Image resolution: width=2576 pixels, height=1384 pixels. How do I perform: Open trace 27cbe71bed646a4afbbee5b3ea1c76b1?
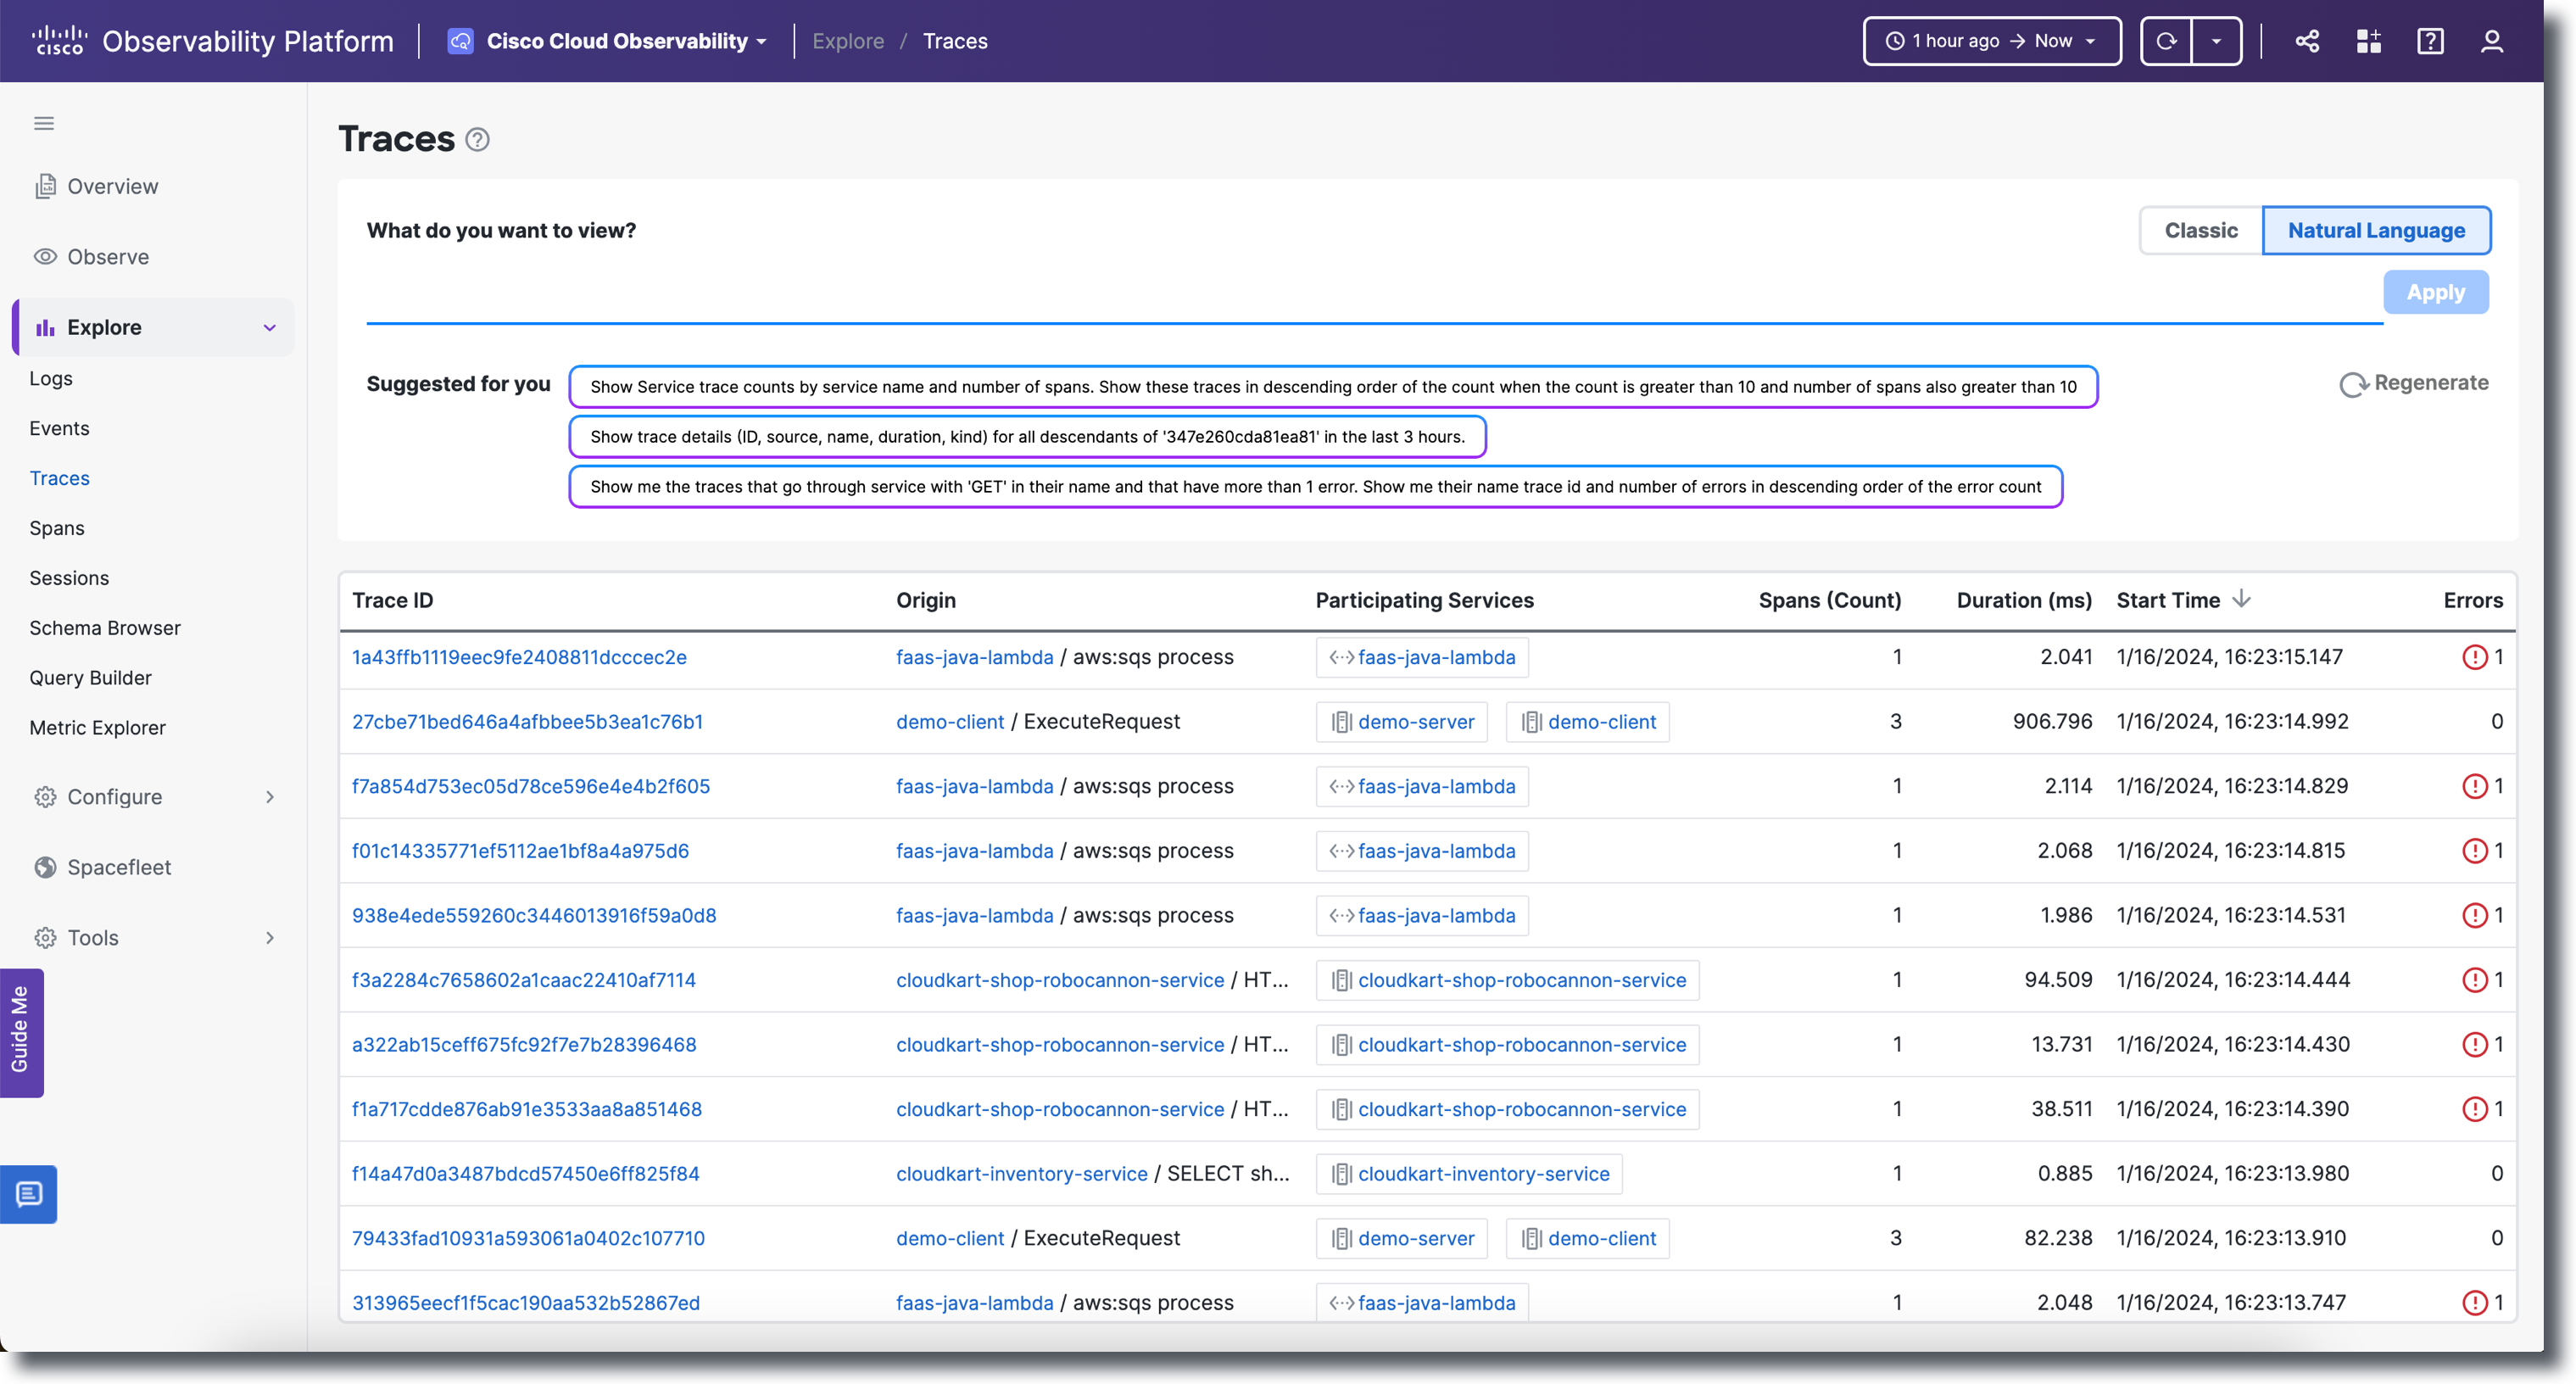point(527,722)
